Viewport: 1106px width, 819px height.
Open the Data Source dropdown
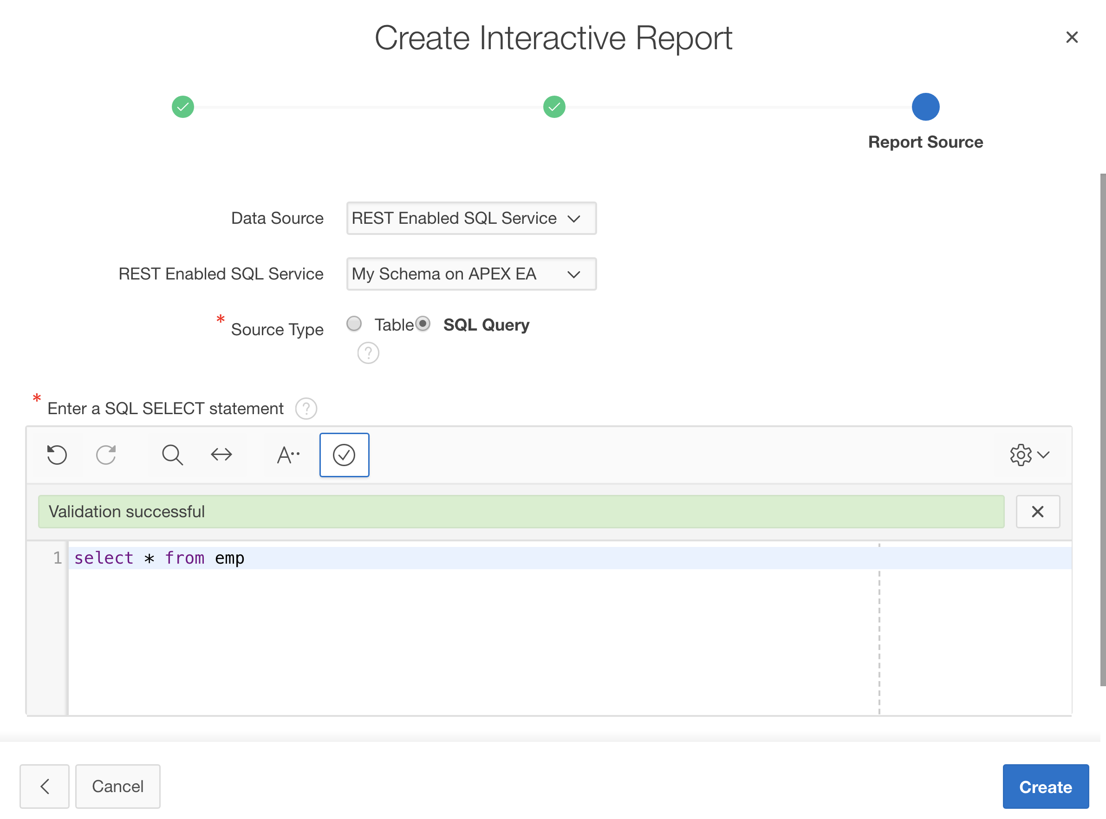coord(471,218)
